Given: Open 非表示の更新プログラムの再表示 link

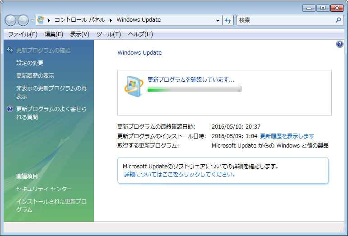Looking at the screenshot, I should click(51, 92).
